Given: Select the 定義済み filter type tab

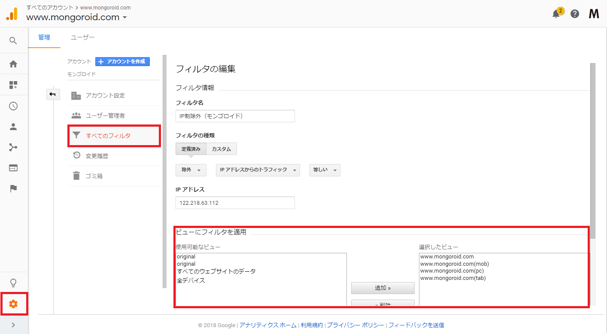Looking at the screenshot, I should pyautogui.click(x=191, y=149).
